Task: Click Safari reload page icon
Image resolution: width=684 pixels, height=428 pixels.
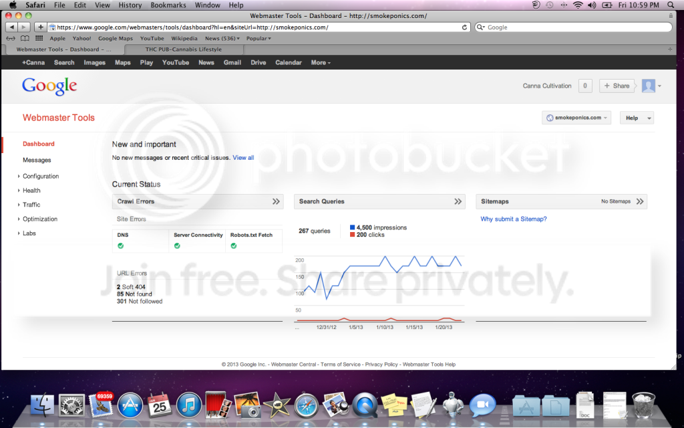Action: pos(465,27)
